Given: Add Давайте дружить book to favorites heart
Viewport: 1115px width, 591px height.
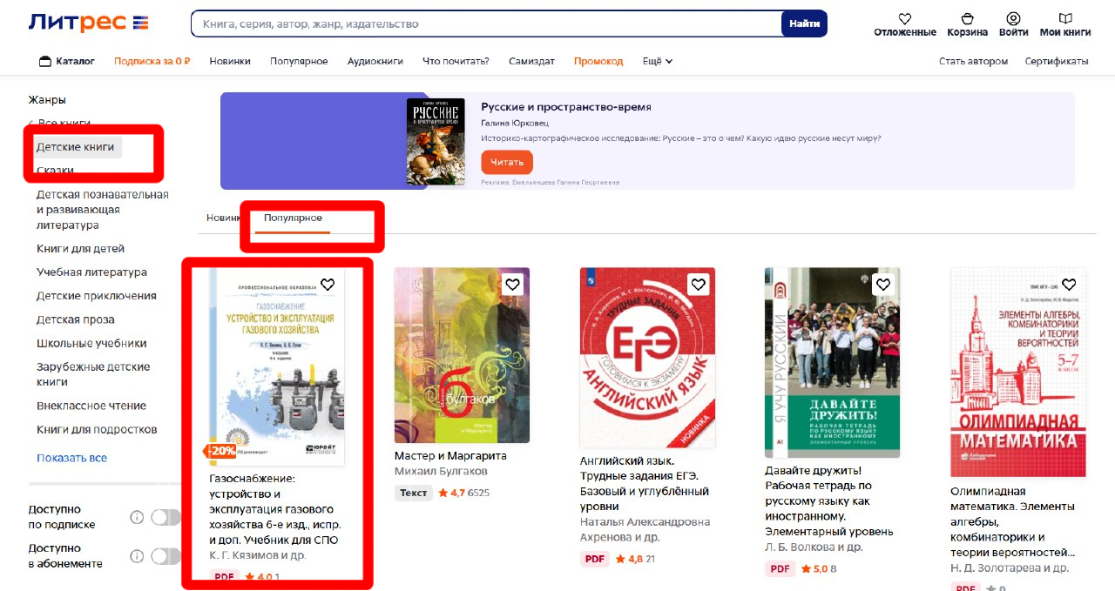Looking at the screenshot, I should tap(883, 284).
